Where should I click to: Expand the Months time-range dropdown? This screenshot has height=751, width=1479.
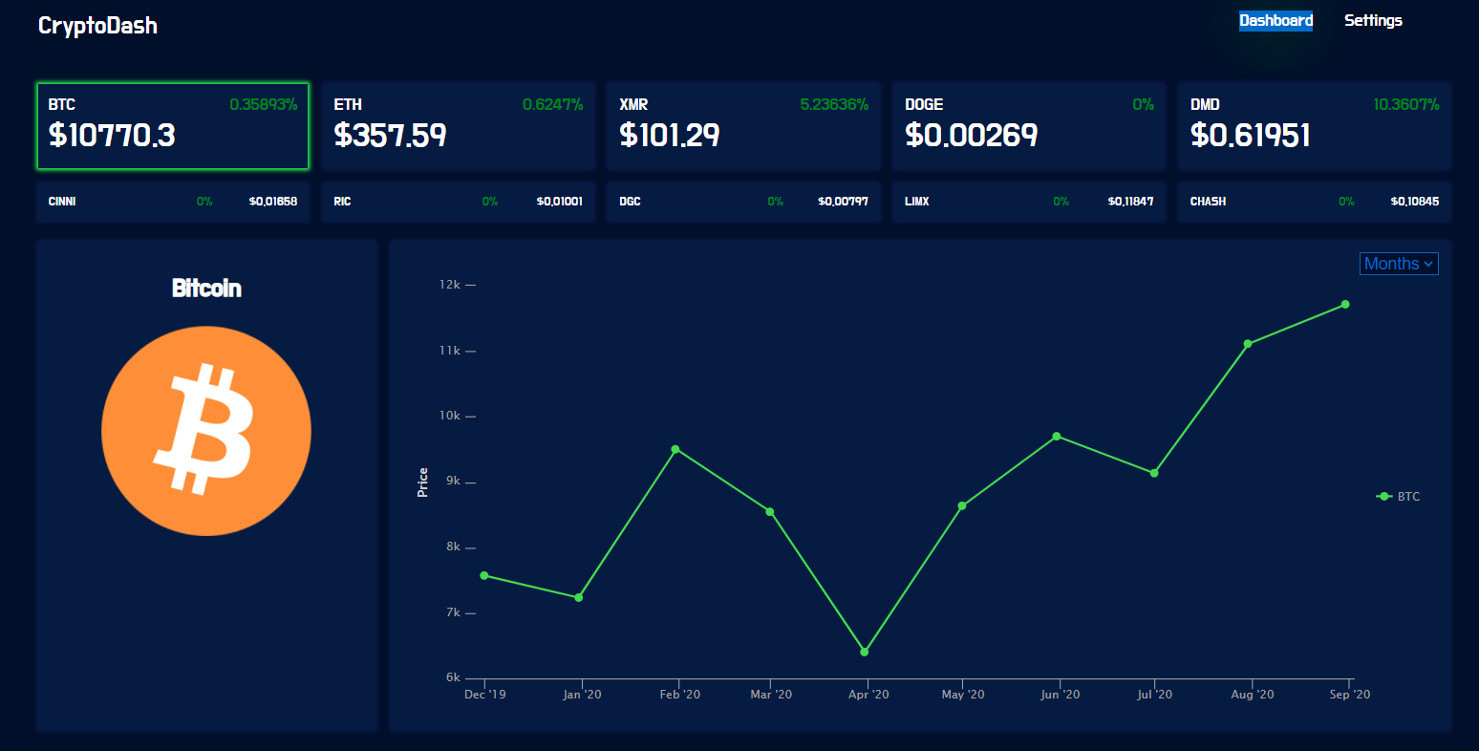(1399, 264)
